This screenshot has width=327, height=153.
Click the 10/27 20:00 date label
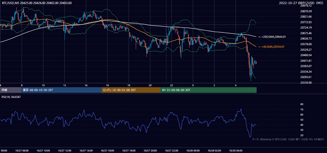coord(150,150)
